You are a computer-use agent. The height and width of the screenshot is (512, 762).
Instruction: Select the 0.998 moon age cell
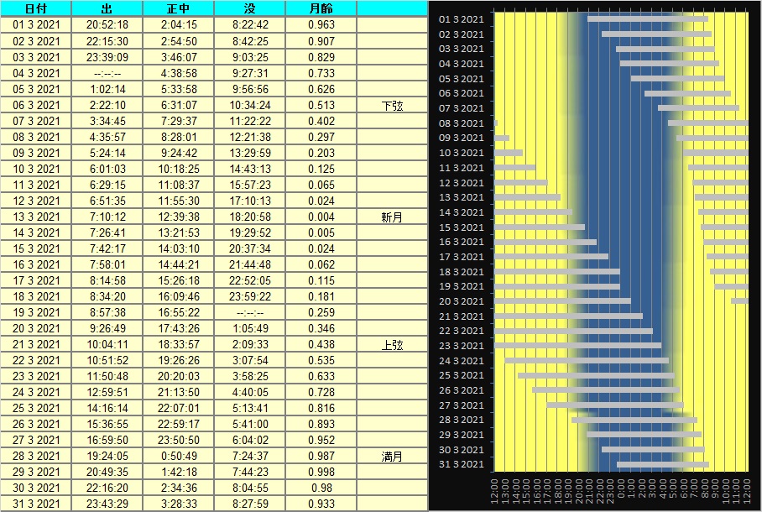point(321,473)
